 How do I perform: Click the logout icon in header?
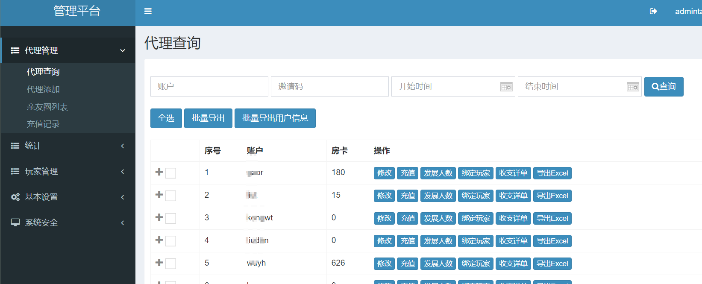click(x=653, y=12)
